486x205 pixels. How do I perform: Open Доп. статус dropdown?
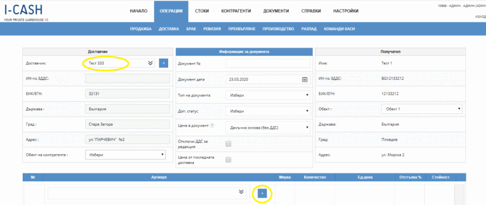click(268, 111)
